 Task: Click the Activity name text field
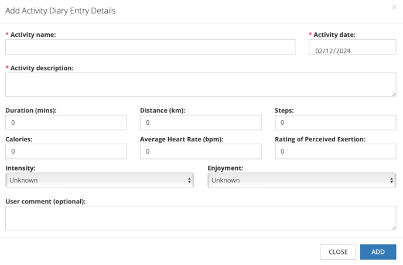point(150,47)
